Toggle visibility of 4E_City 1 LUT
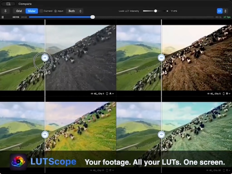This screenshot has width=232, height=174. click(92, 94)
